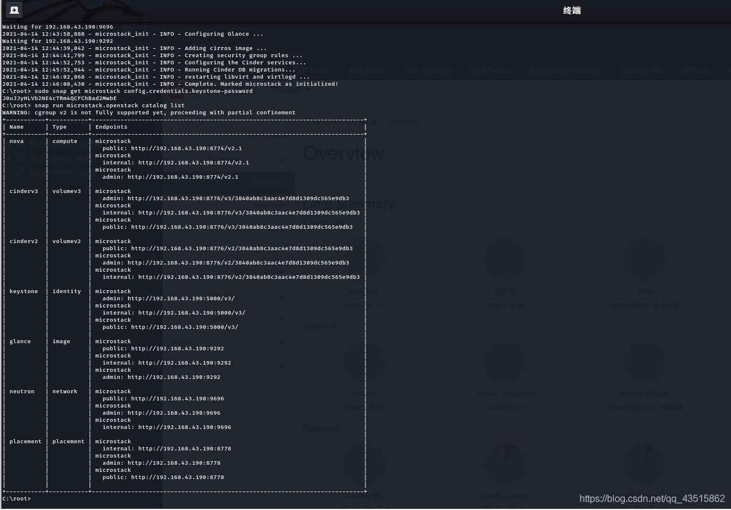Select the cinderv2 service name cell
The image size is (731, 510).
pos(24,241)
